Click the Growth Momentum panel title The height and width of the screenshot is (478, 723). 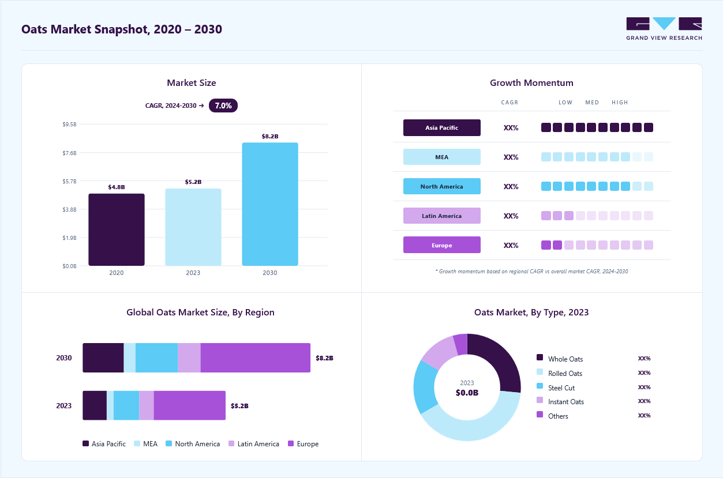tap(531, 83)
